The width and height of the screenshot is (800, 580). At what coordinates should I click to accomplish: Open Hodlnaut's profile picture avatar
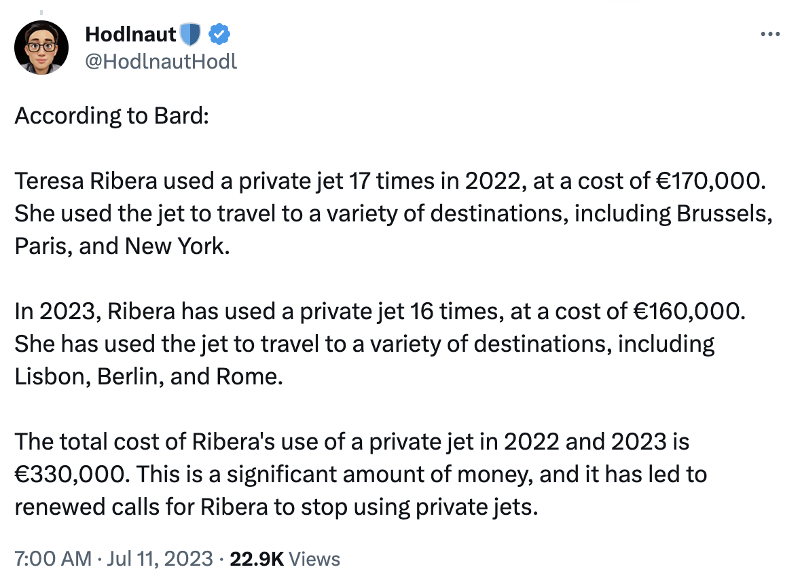41,47
